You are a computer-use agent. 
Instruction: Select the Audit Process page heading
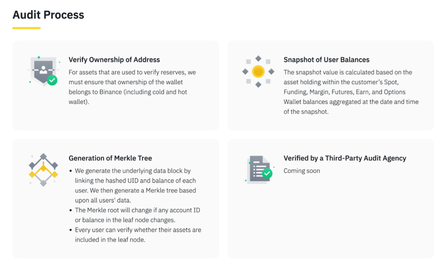48,15
